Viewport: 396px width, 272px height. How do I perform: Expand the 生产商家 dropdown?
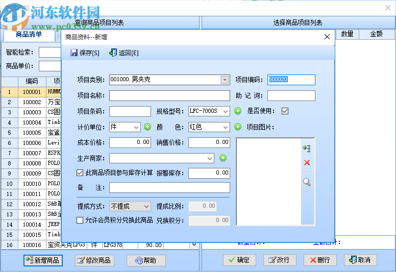pos(209,159)
